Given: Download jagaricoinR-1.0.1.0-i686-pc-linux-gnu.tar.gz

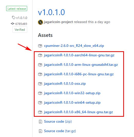Looking at the screenshot, I should click(x=79, y=74).
